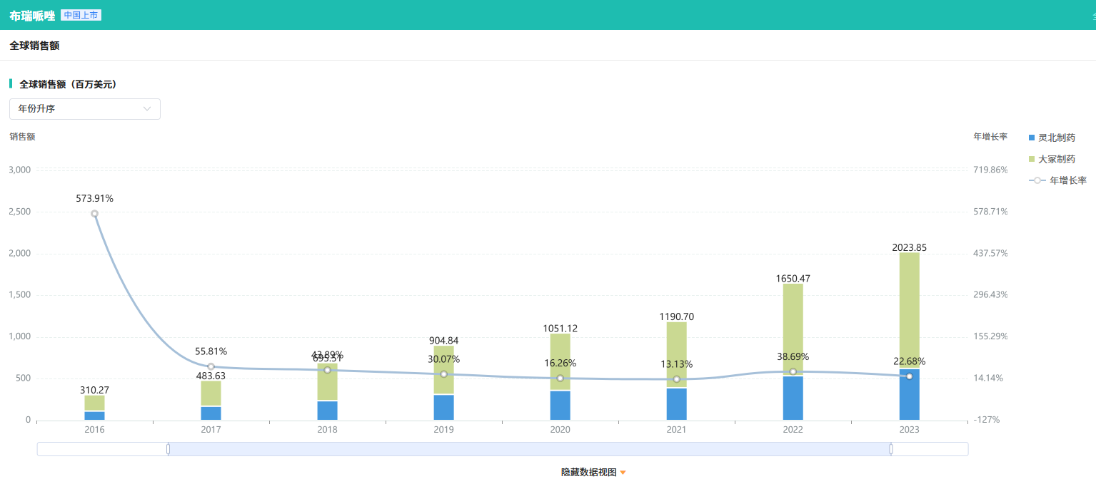Viewport: 1096px width, 479px height.
Task: Click the 1051.12 bar total label
Action: [560, 329]
